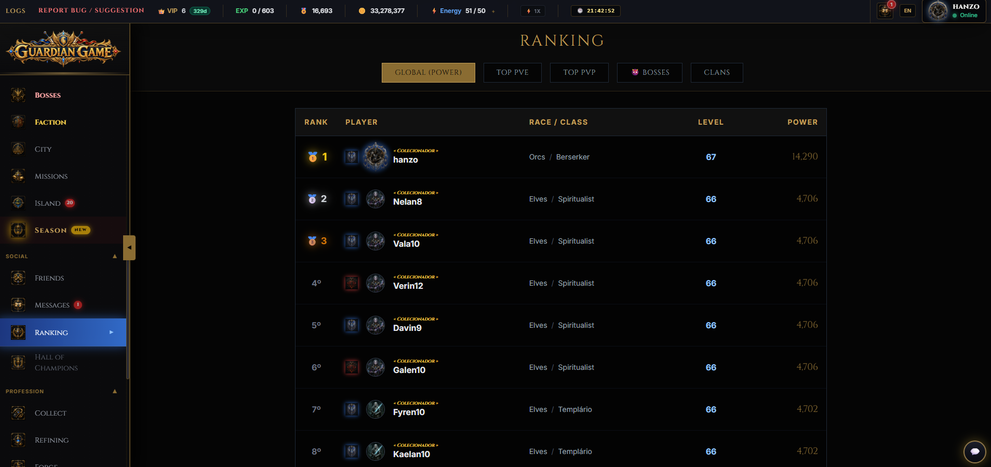Viewport: 991px width, 467px height.
Task: Click player name Kaelan10
Action: pos(411,454)
